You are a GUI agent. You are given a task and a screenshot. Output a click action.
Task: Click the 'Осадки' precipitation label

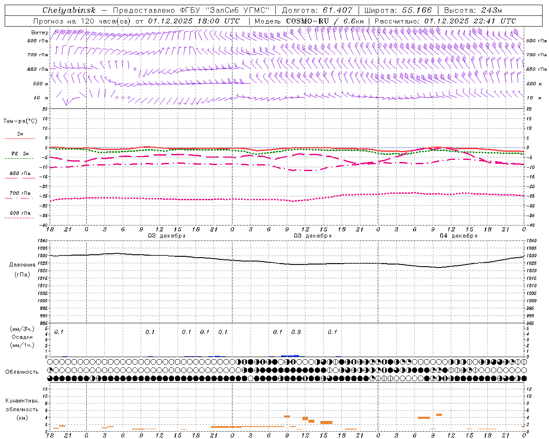tap(22, 337)
